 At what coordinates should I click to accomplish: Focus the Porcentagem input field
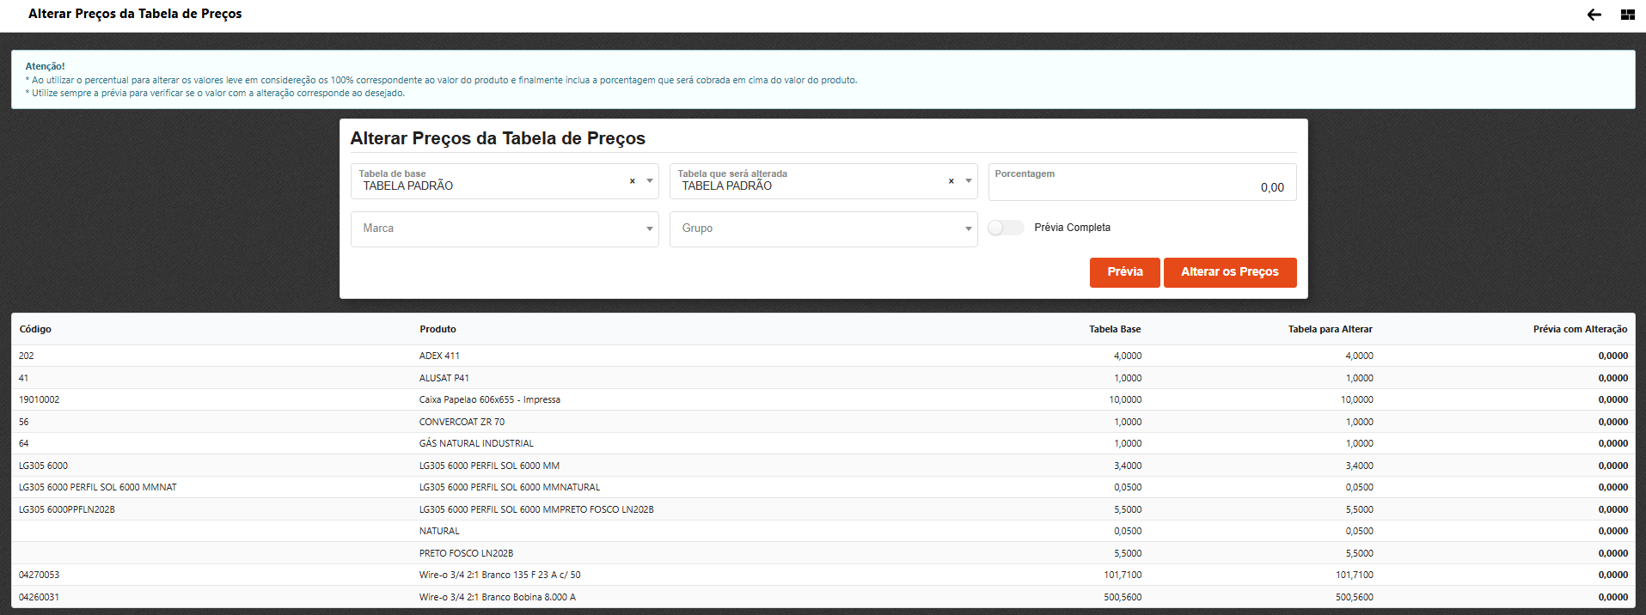point(1141,186)
